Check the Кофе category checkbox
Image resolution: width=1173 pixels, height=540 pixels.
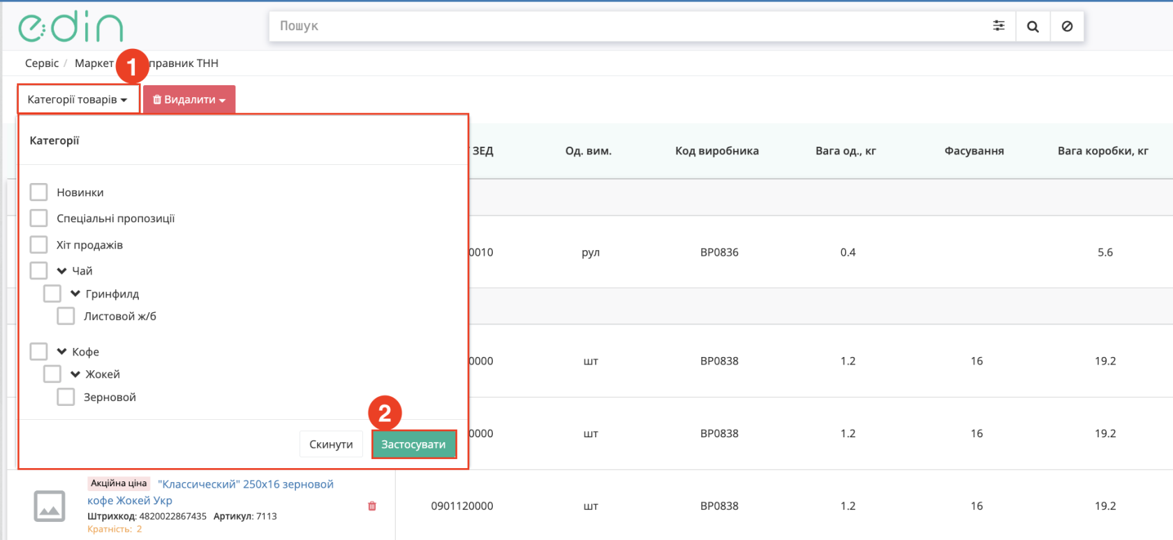tap(38, 351)
